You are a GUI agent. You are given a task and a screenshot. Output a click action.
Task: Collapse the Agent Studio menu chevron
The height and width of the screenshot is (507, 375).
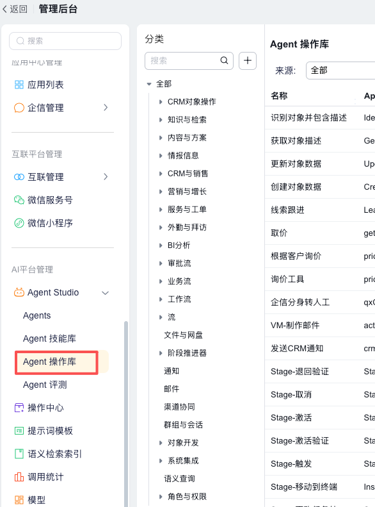point(105,293)
